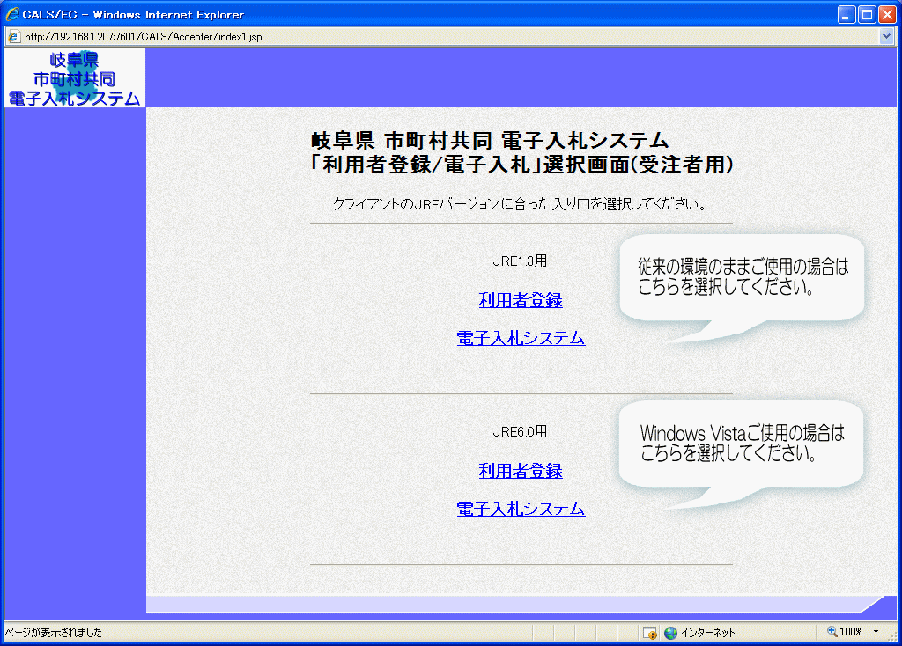902x646 pixels.
Task: Click the page icon beside the URL
Action: pyautogui.click(x=14, y=37)
